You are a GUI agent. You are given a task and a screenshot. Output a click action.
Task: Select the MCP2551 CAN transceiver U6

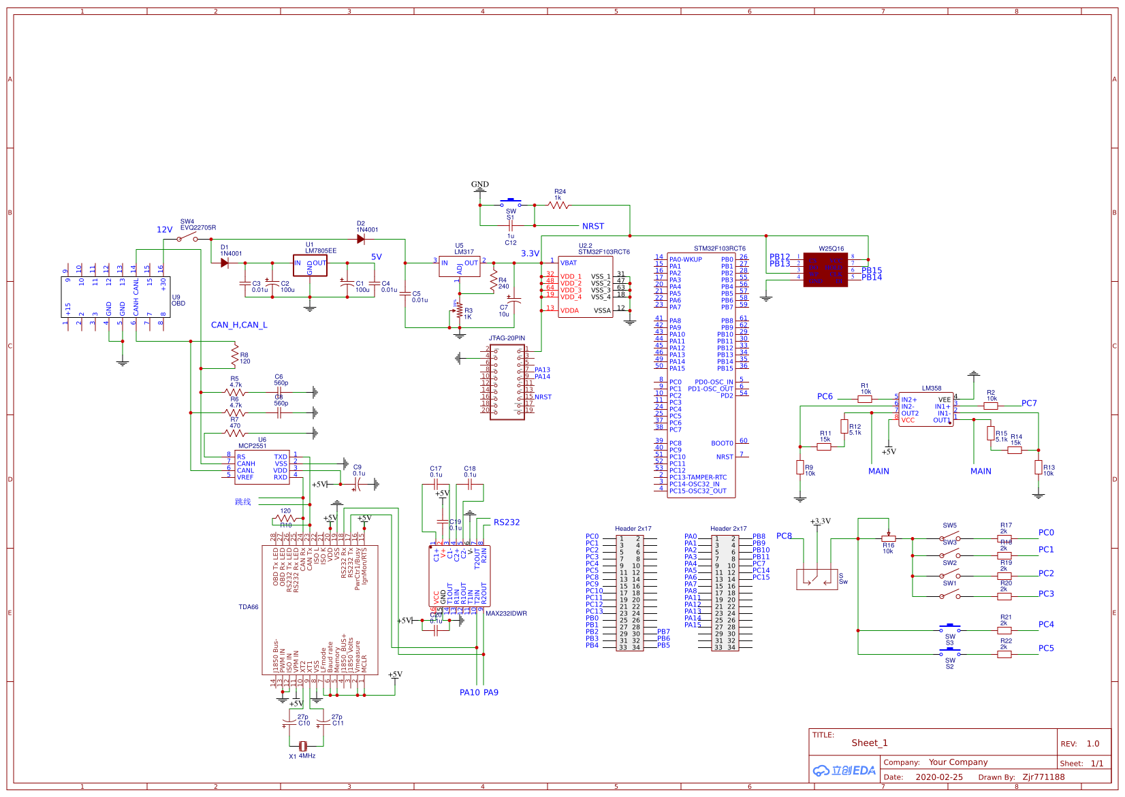[x=262, y=467]
